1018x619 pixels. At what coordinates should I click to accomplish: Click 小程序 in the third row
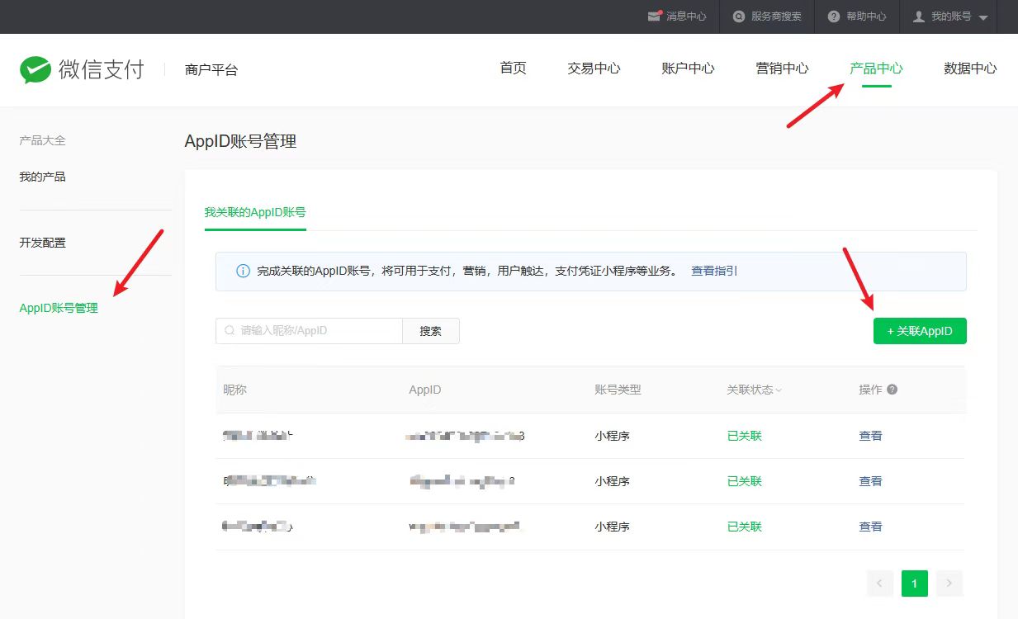(612, 527)
